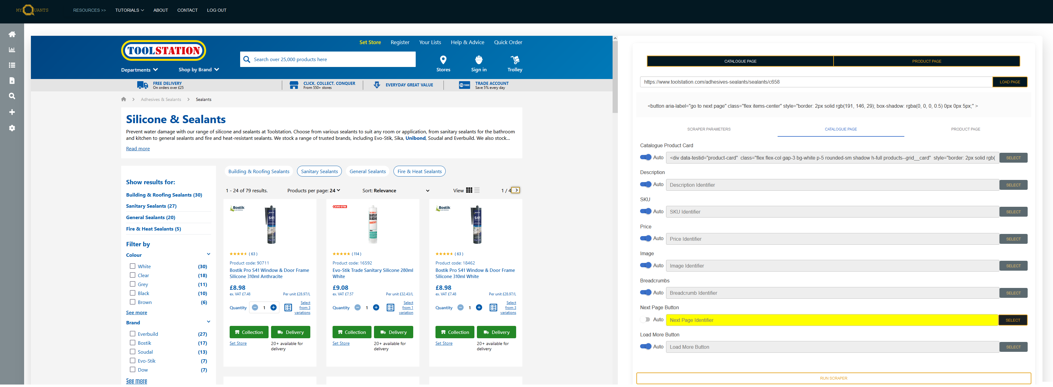Click the LOG OUT link
The width and height of the screenshot is (1053, 387).
pyautogui.click(x=217, y=10)
